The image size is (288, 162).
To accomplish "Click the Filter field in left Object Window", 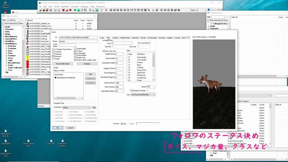I will tap(13, 20).
